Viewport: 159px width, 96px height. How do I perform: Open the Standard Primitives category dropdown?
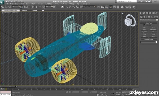[149, 20]
